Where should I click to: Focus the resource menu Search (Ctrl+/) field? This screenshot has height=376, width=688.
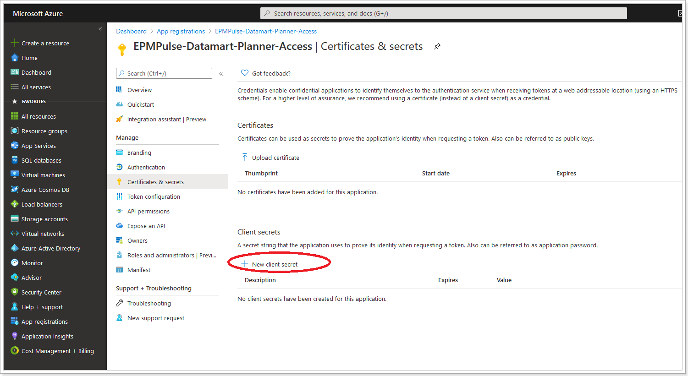click(x=164, y=73)
